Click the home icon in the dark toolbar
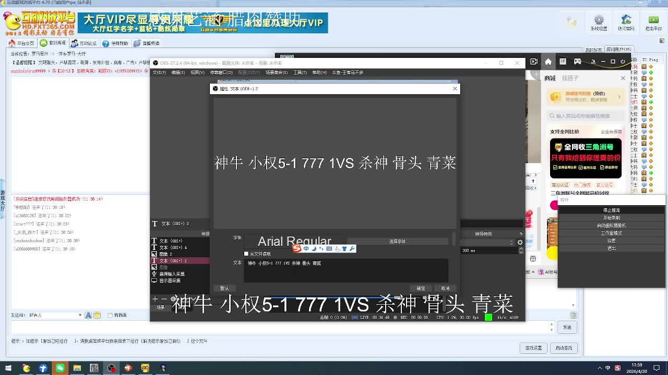 pos(548,61)
